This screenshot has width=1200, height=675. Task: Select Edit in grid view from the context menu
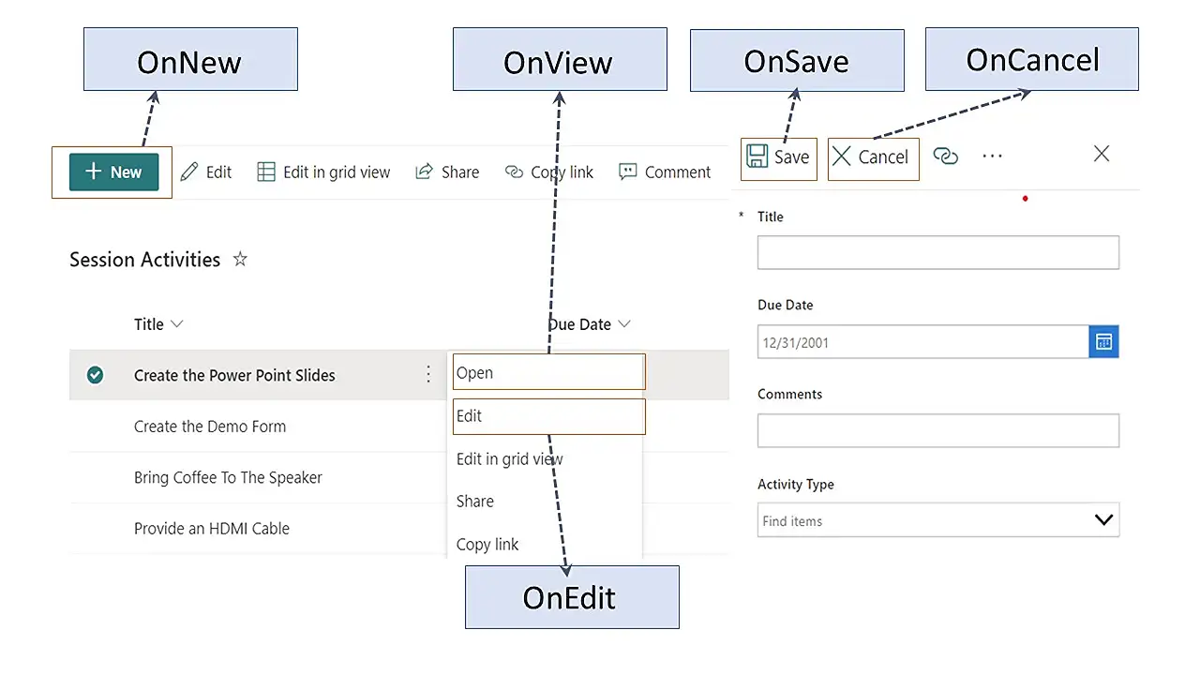[x=509, y=458]
